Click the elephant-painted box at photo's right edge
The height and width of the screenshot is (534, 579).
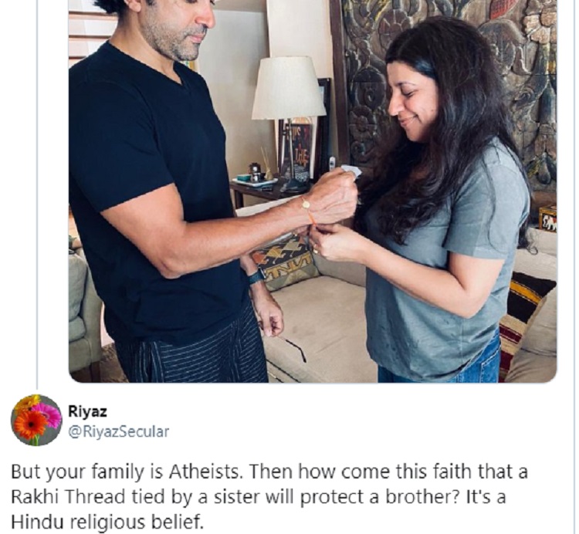547,218
